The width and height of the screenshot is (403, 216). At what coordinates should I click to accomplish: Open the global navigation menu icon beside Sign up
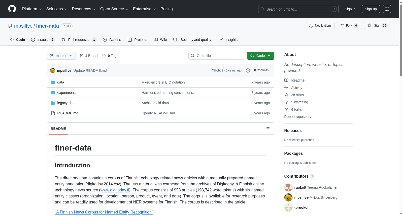[x=387, y=9]
